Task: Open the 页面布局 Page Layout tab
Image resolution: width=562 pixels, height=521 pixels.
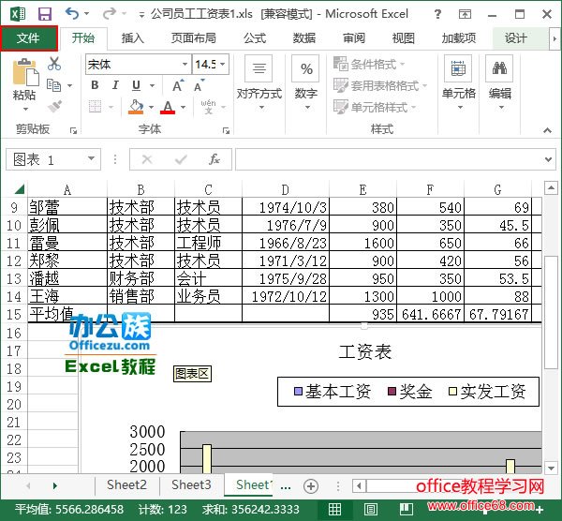Action: [194, 38]
